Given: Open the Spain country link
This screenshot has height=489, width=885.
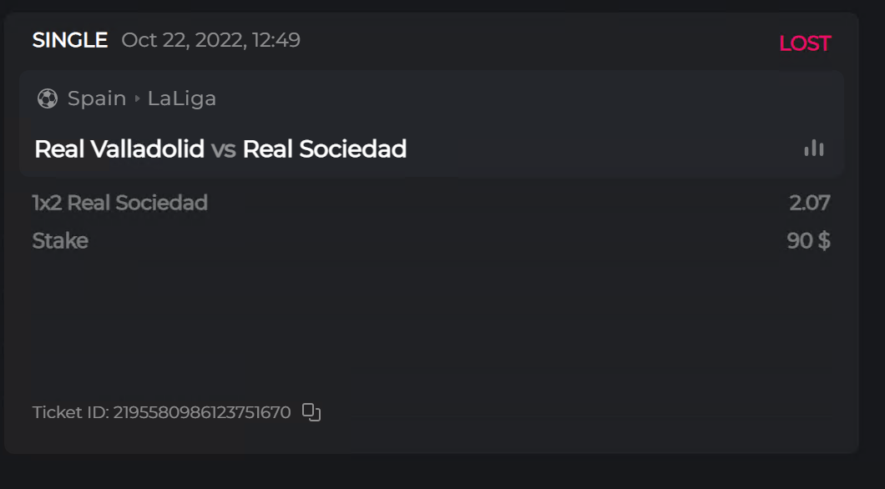Looking at the screenshot, I should pyautogui.click(x=97, y=98).
